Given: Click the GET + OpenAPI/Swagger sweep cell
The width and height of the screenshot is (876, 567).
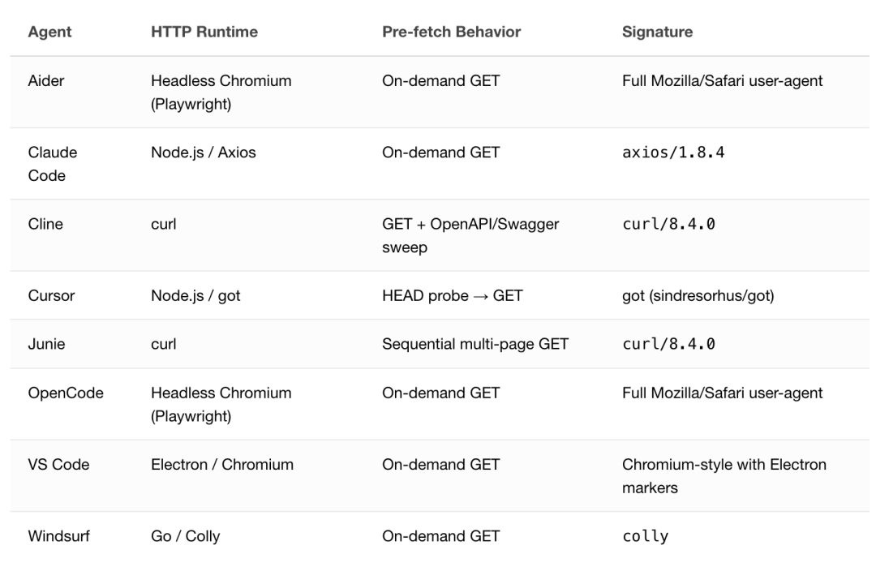Looking at the screenshot, I should point(470,235).
